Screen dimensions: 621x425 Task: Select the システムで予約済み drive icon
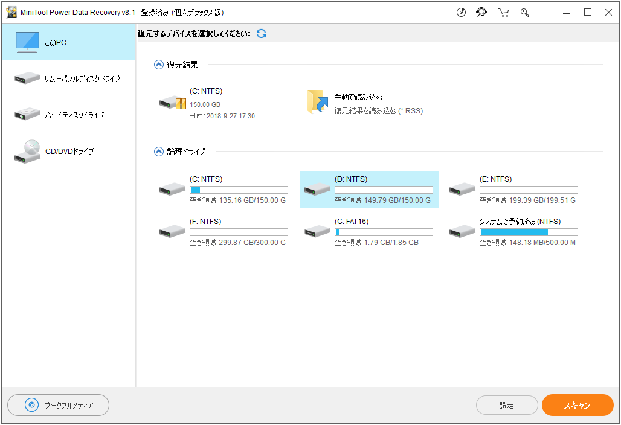[462, 231]
